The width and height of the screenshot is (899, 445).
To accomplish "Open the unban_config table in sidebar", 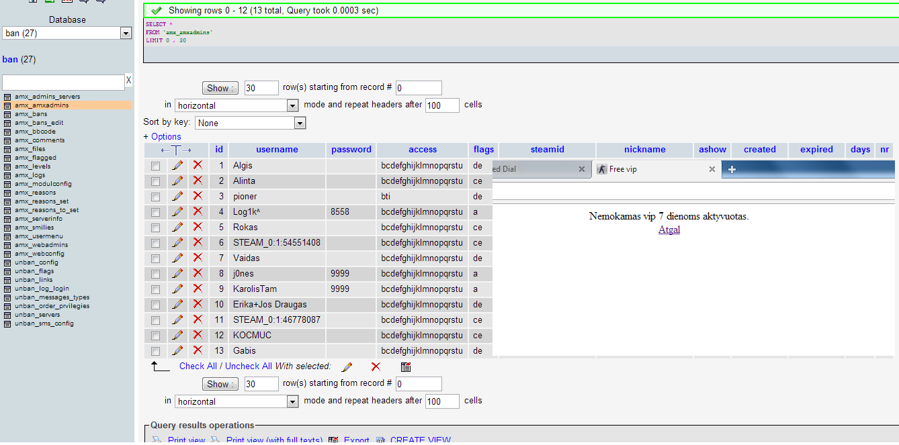I will click(36, 262).
